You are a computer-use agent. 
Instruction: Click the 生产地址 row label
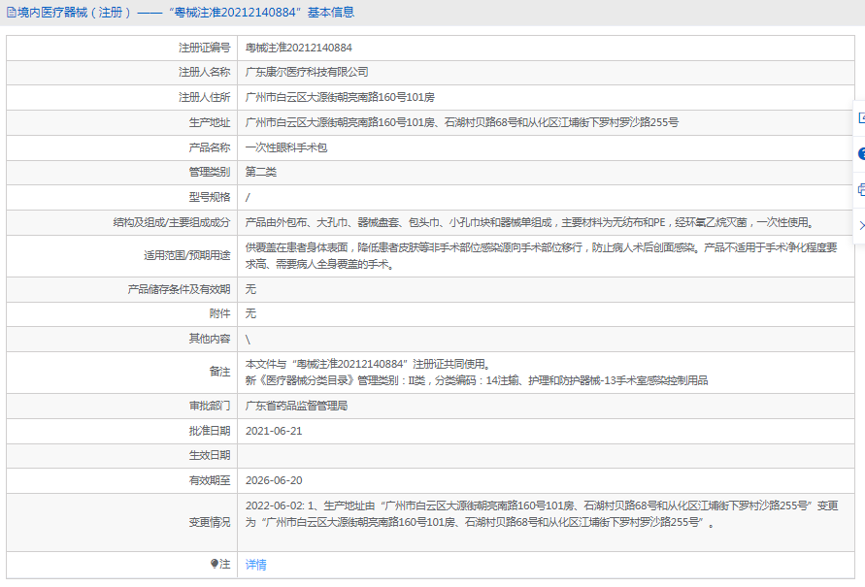click(210, 122)
